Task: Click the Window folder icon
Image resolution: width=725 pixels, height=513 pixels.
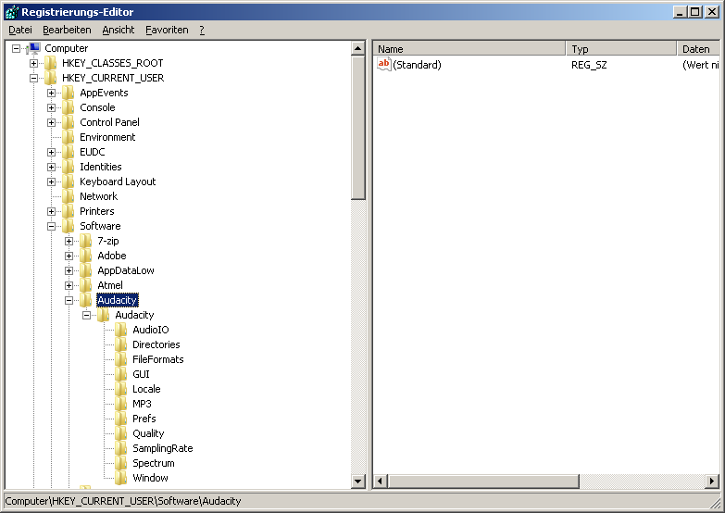Action: (121, 478)
